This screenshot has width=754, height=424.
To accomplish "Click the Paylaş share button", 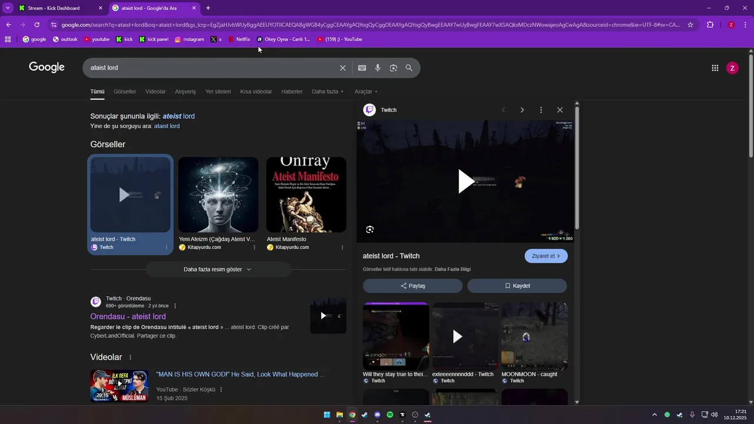I will coord(412,286).
